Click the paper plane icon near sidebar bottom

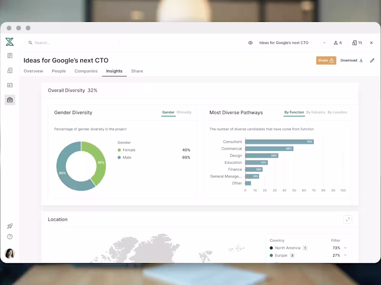coord(10,226)
